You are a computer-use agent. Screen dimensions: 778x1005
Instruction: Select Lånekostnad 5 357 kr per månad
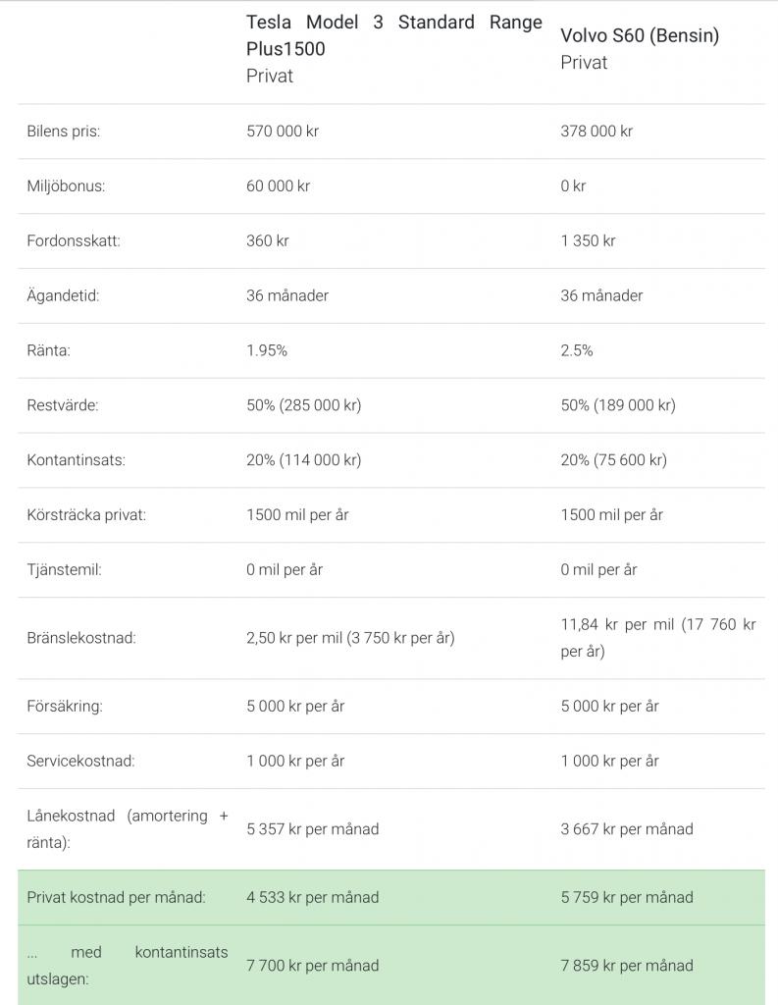point(313,829)
